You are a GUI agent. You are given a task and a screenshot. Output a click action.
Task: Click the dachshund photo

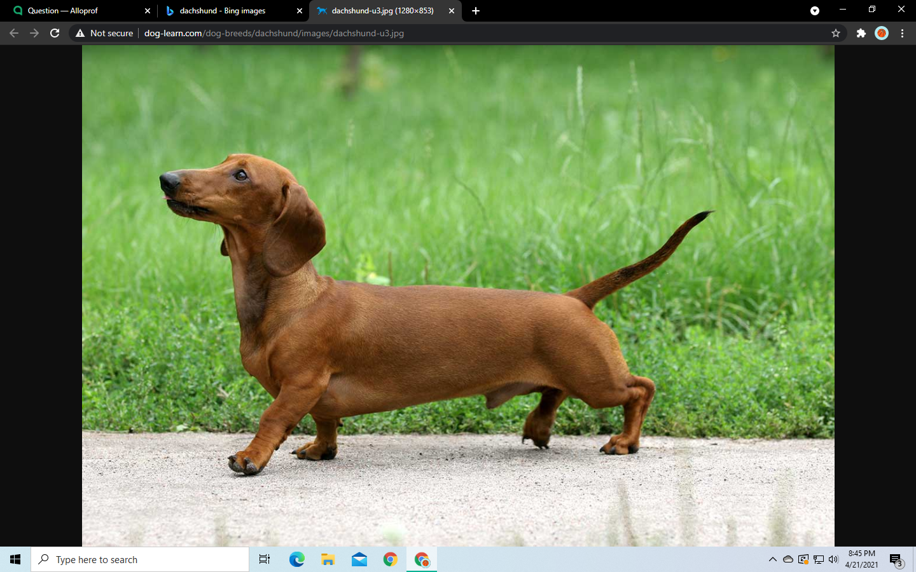(x=458, y=296)
